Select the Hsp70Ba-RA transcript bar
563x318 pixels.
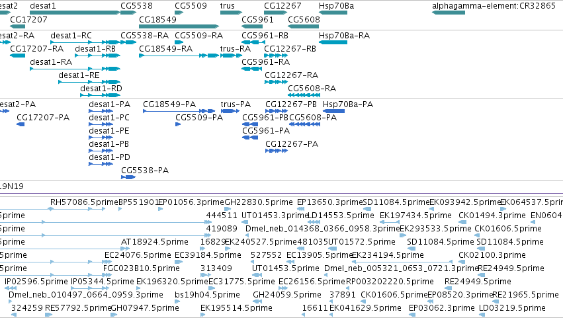(x=333, y=42)
